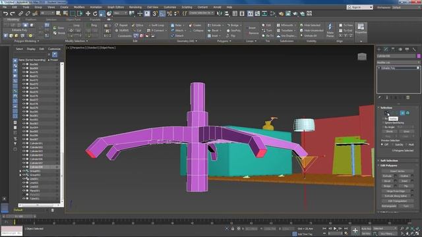The image size is (422, 237).
Task: Click the object color swatch beside name field
Action: coord(419,56)
